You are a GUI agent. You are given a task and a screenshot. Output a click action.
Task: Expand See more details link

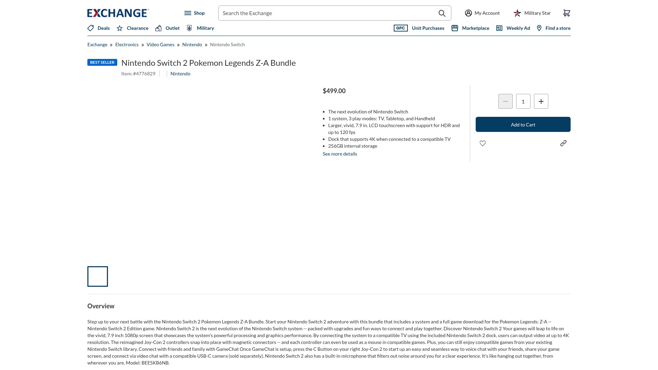pos(340,154)
